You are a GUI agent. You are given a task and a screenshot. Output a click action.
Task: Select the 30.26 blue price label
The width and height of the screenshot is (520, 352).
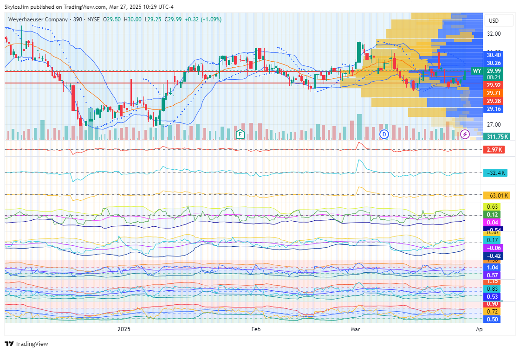coord(494,63)
